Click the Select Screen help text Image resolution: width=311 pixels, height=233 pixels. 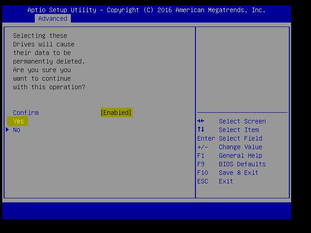242,121
